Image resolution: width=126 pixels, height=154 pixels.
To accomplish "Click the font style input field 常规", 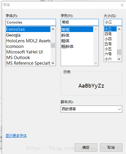I will pyautogui.click(x=80, y=22).
